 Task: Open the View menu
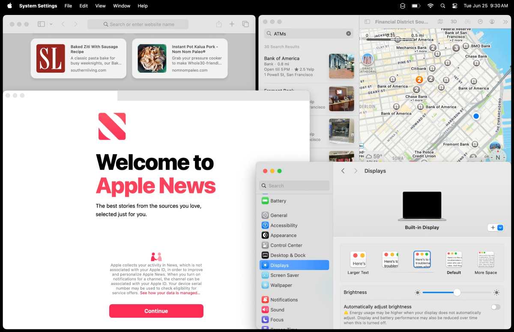100,6
